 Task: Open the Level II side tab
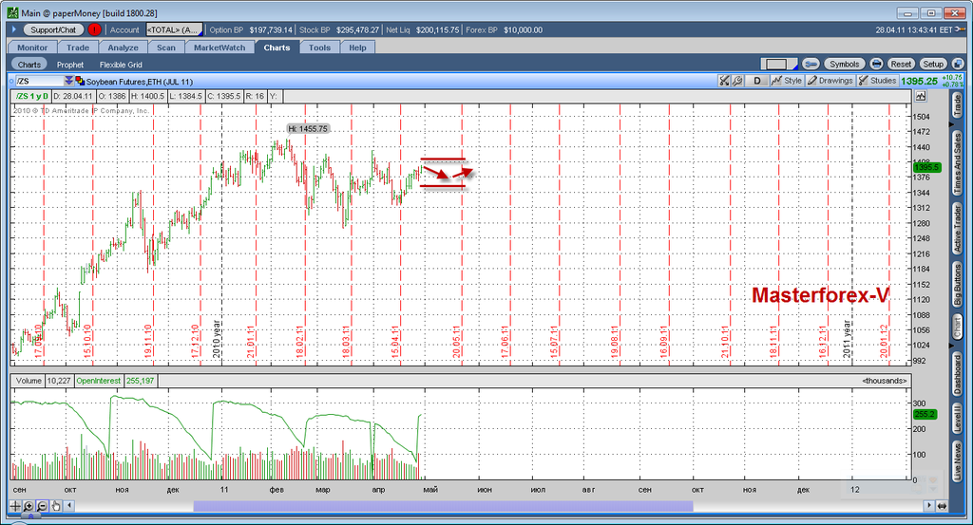click(958, 418)
